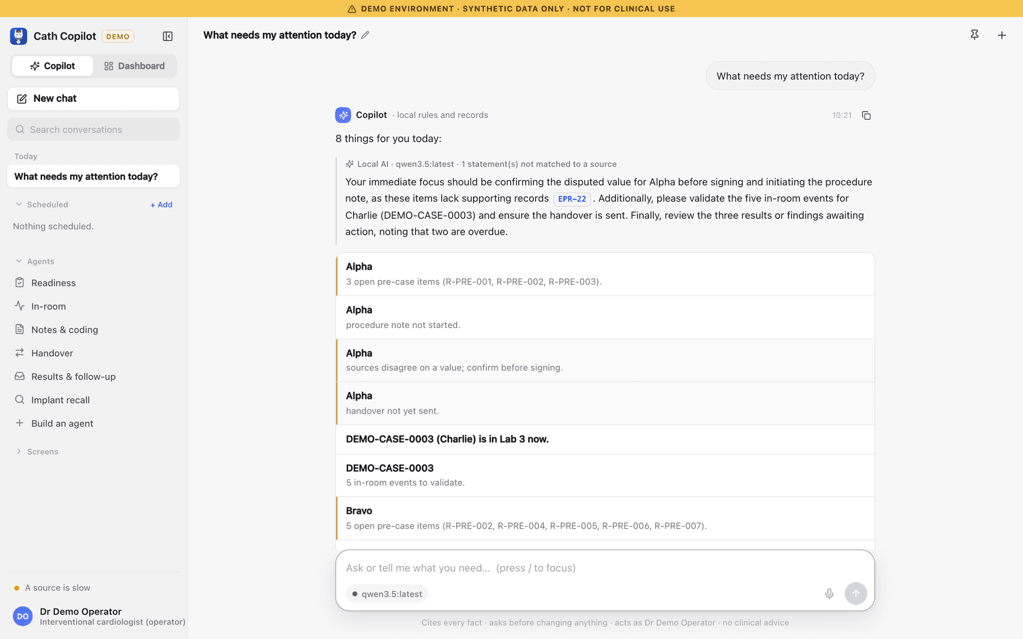Click 'A source is slow' status
The width and height of the screenshot is (1023, 639).
point(52,588)
